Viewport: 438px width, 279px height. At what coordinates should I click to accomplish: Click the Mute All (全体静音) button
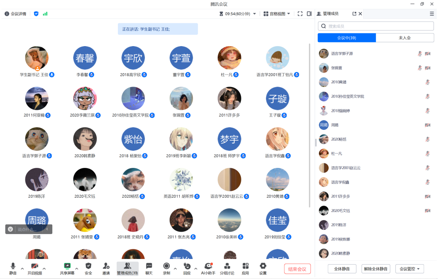pyautogui.click(x=342, y=269)
